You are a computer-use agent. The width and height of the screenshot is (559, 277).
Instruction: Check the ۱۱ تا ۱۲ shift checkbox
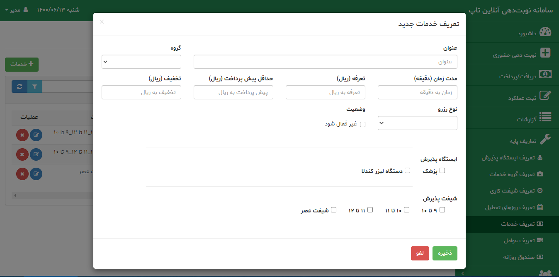pyautogui.click(x=370, y=210)
